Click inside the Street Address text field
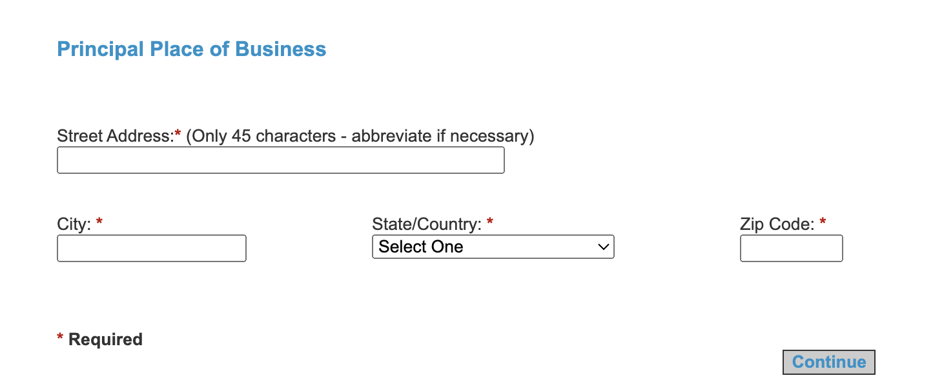 tap(280, 160)
